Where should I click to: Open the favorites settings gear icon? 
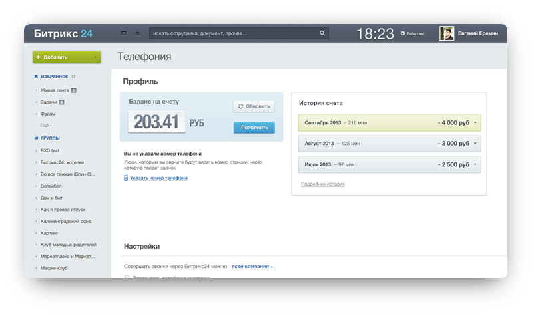click(73, 77)
